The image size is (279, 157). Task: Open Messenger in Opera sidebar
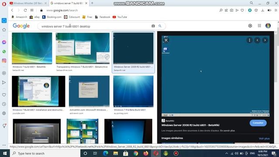pyautogui.click(x=4, y=42)
